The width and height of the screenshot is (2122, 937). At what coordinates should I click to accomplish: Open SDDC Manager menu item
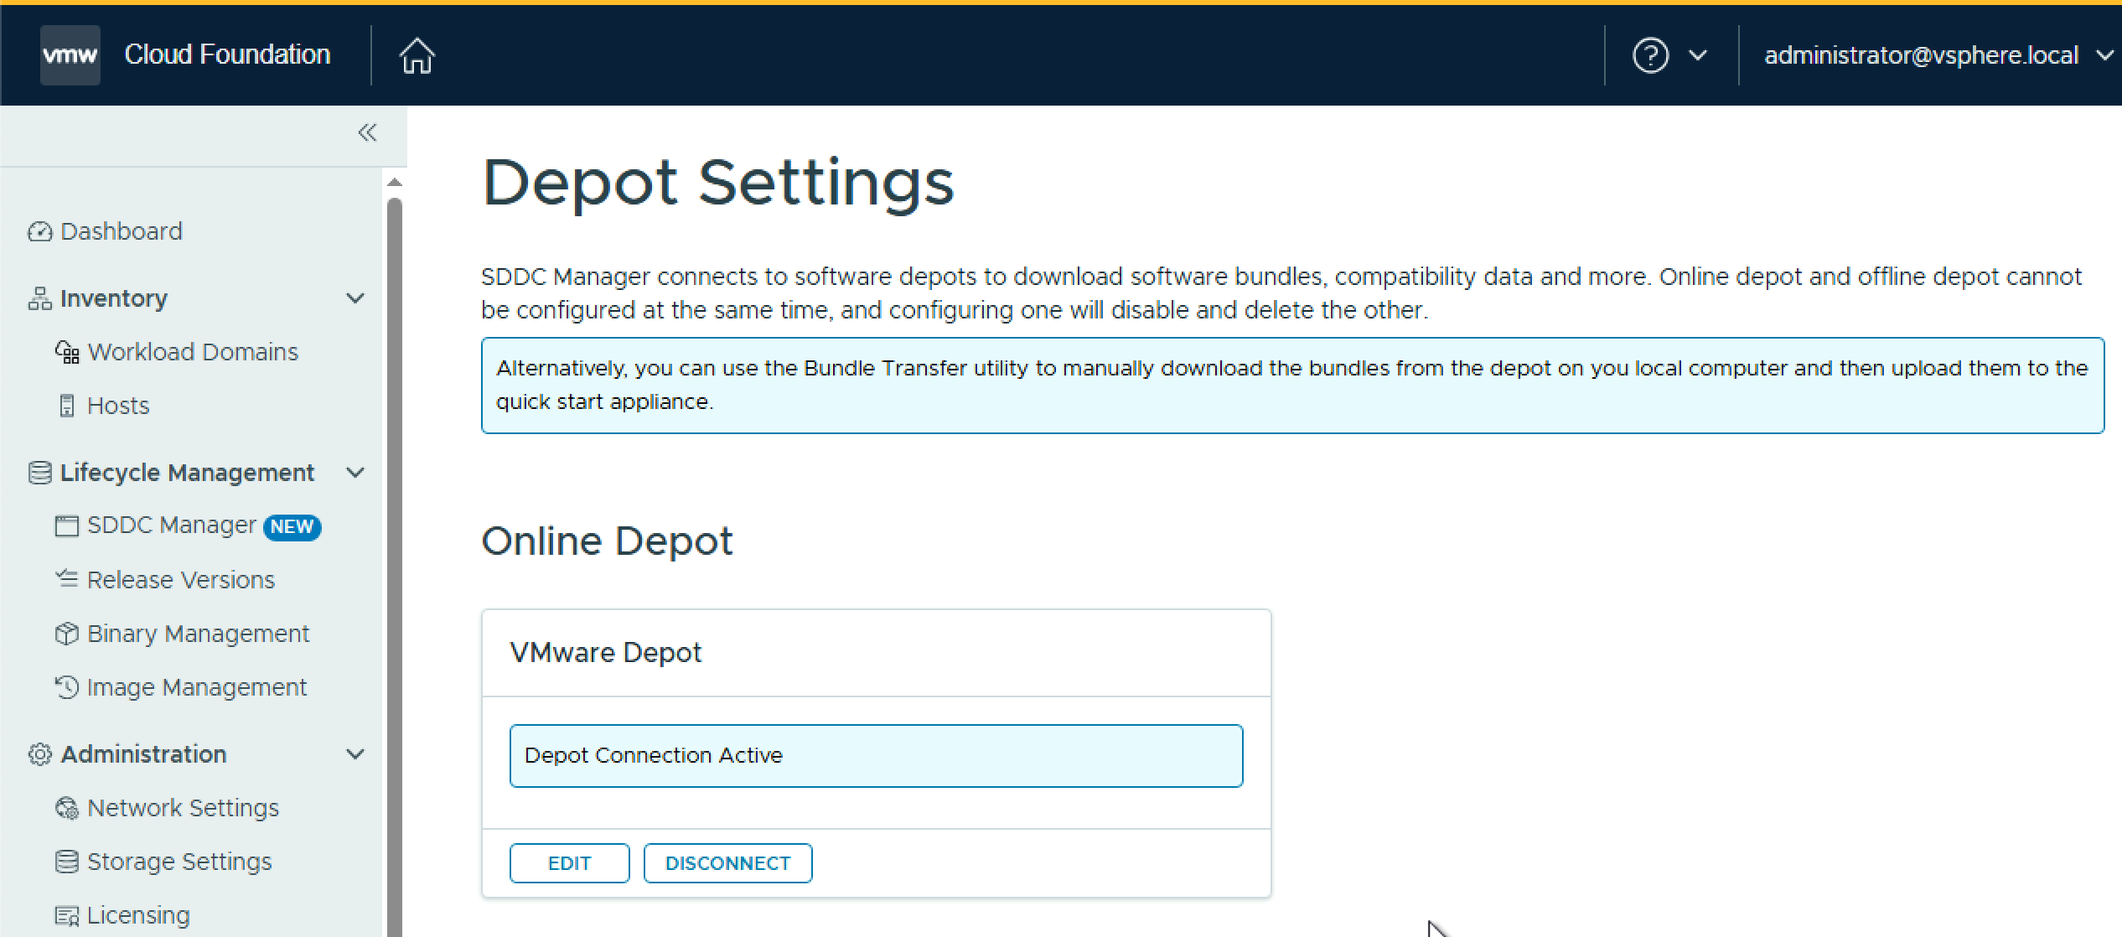[x=171, y=525]
